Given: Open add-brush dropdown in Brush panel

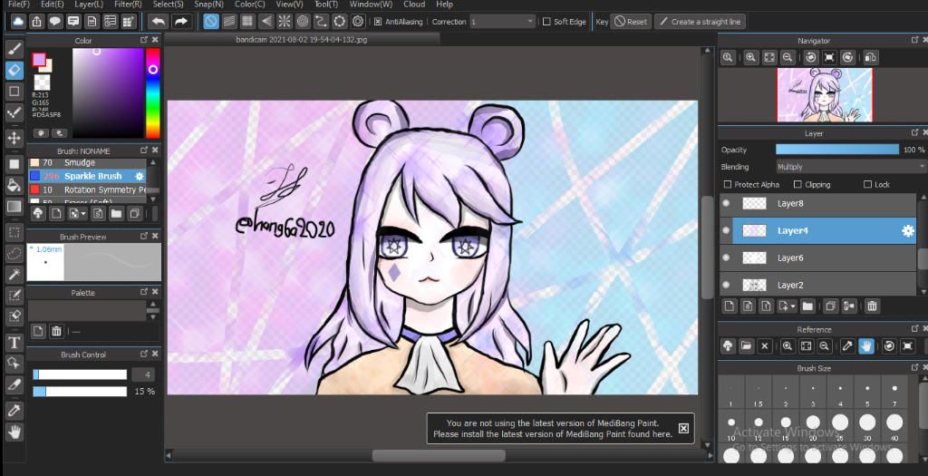Looking at the screenshot, I should pyautogui.click(x=78, y=213).
